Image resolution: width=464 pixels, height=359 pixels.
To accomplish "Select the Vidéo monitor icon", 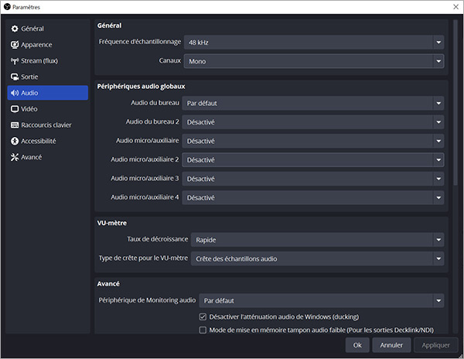I will tap(15, 109).
